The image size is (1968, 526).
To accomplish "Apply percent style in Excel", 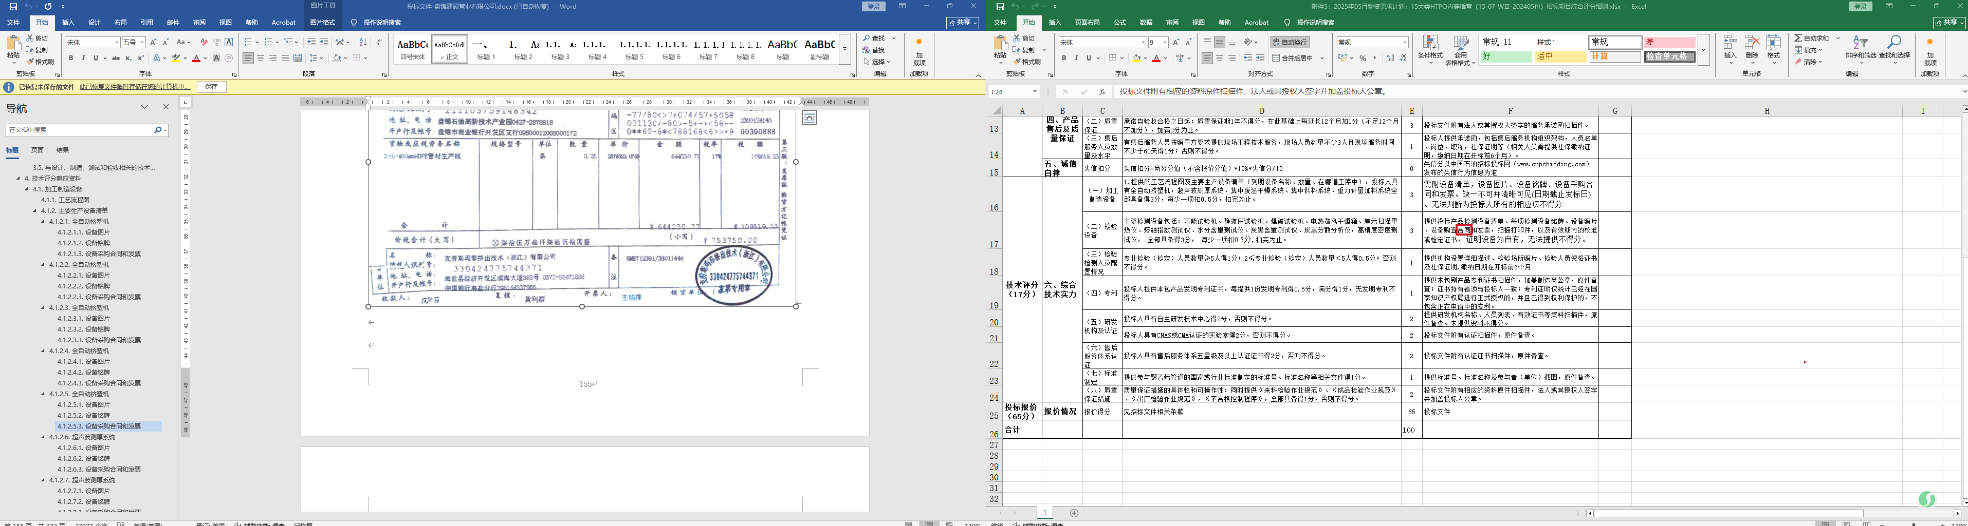I will click(x=1363, y=58).
